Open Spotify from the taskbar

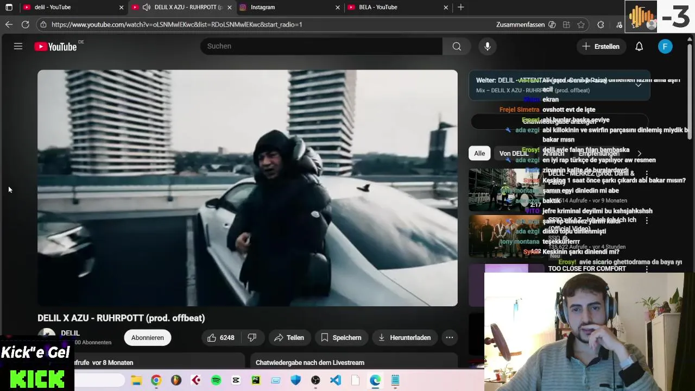point(216,380)
